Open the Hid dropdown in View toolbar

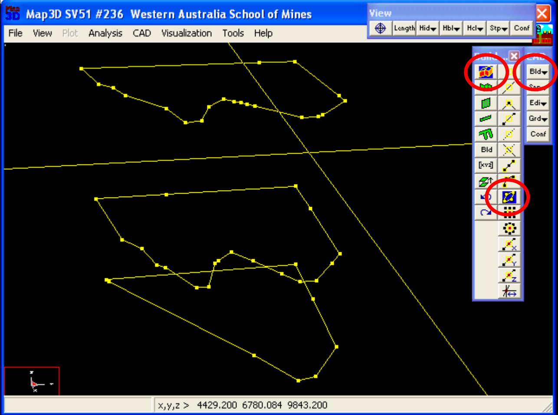427,28
